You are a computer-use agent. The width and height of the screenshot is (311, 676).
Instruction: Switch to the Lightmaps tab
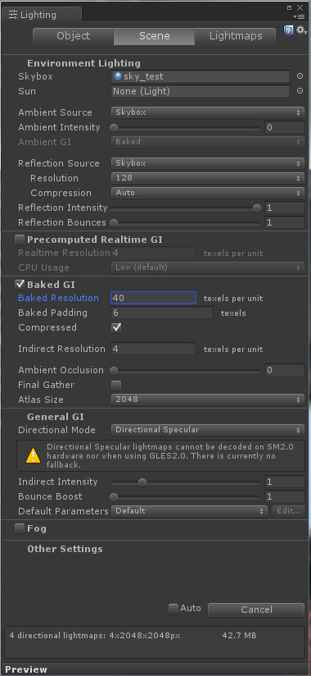236,36
